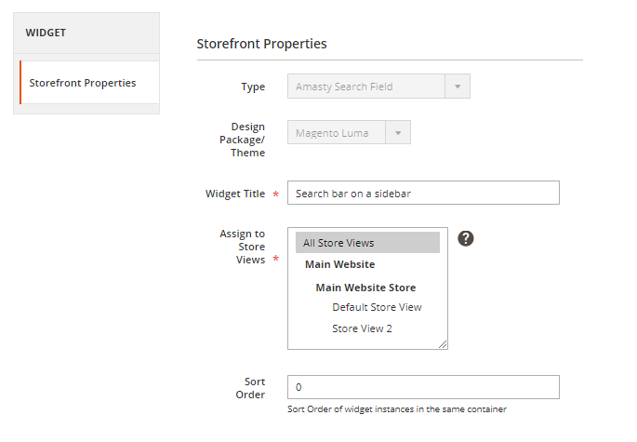Pick Store View 2 option
The width and height of the screenshot is (637, 442).
(362, 328)
